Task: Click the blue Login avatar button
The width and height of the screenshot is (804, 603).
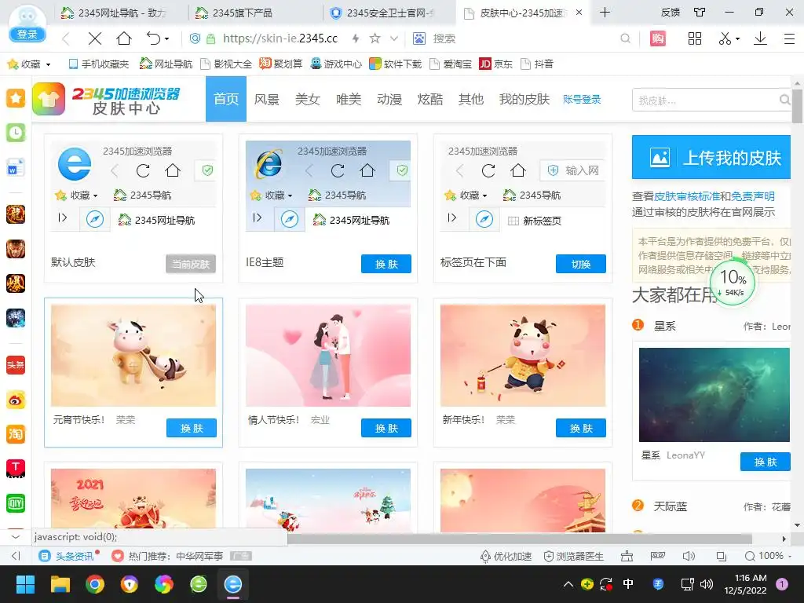Action: [x=27, y=34]
